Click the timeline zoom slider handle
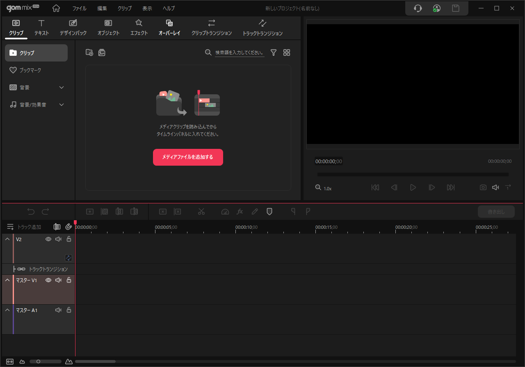The height and width of the screenshot is (367, 525). pyautogui.click(x=38, y=362)
